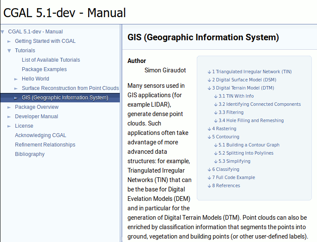Click the GIS (Geographic Information System) page title
The image size is (317, 242).
click(x=203, y=37)
